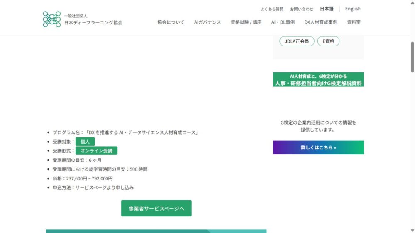Open the 資格試験 / 講座 menu
The width and height of the screenshot is (415, 233).
pyautogui.click(x=246, y=22)
